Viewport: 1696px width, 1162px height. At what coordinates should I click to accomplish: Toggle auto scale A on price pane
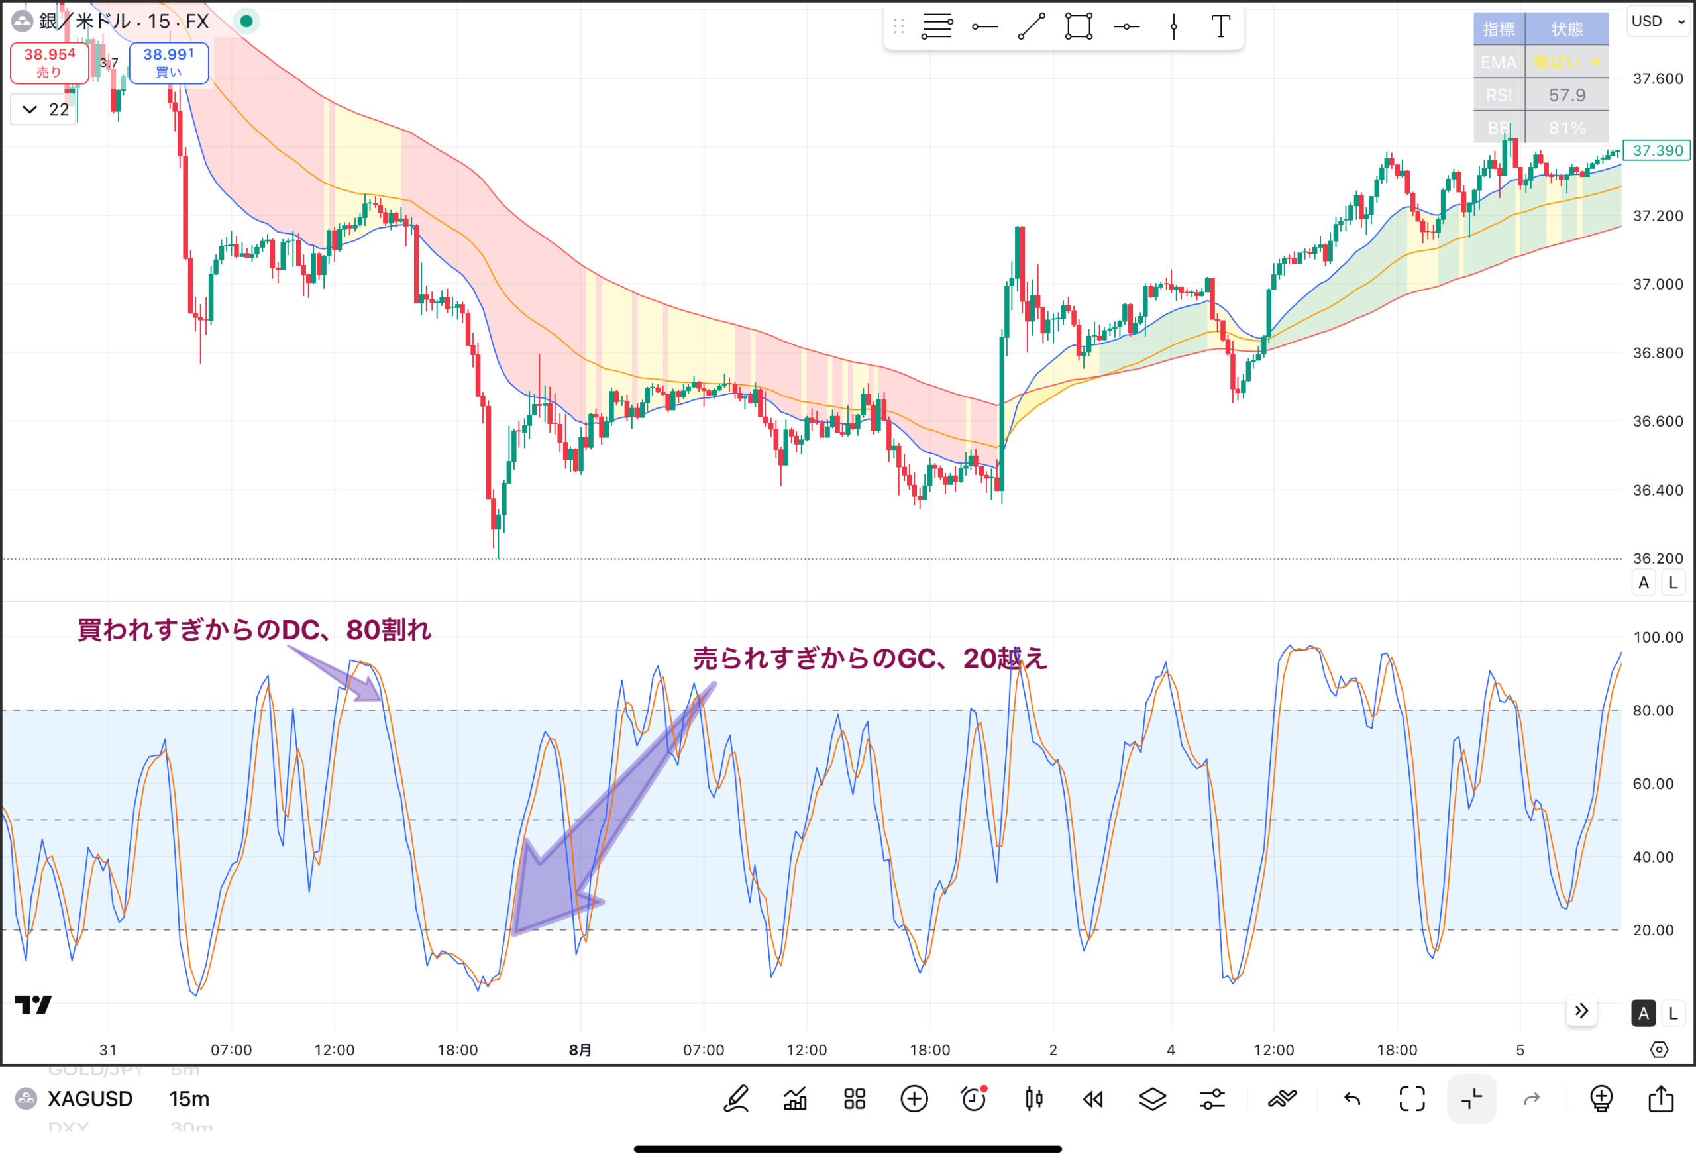1644,583
